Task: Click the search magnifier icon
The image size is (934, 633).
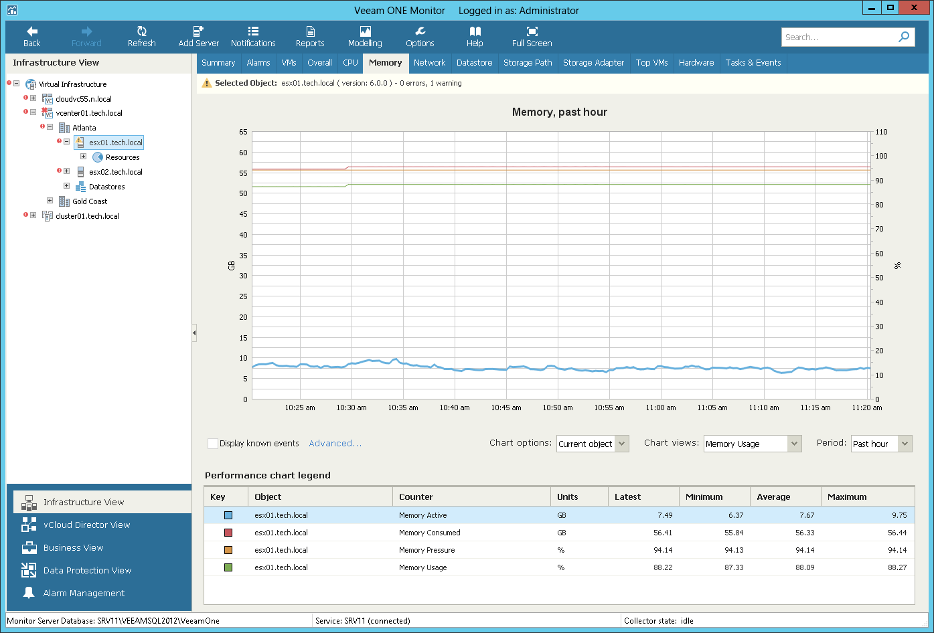Action: point(904,37)
